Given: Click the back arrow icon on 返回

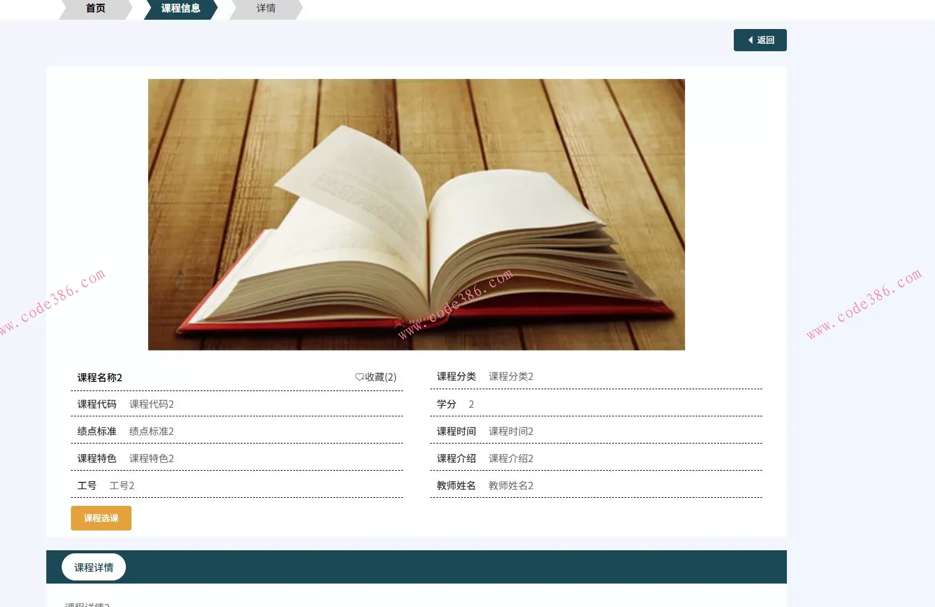Looking at the screenshot, I should pos(750,40).
